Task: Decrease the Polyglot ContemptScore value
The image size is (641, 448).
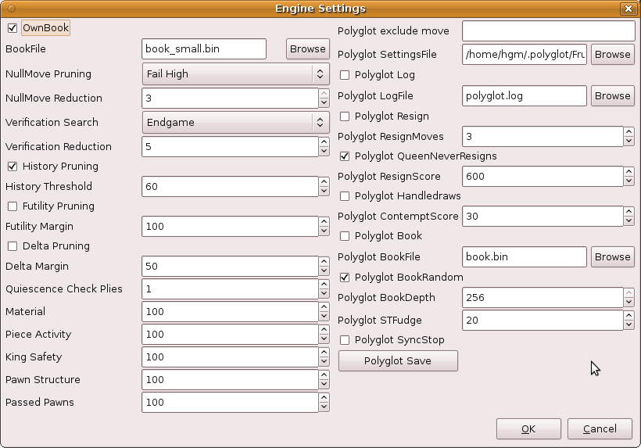Action: click(628, 221)
